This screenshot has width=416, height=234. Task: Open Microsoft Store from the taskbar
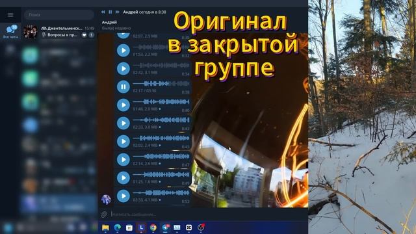click(x=129, y=227)
